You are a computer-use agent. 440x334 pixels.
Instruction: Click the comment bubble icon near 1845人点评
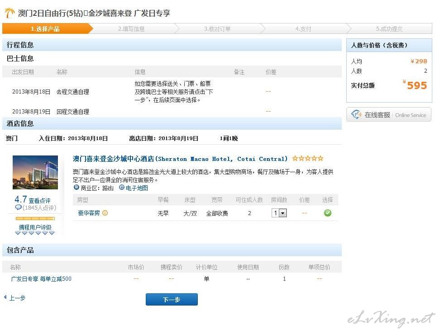[x=18, y=207]
